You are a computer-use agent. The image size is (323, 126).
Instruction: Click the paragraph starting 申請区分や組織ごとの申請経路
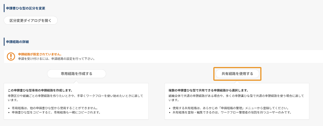75,98
